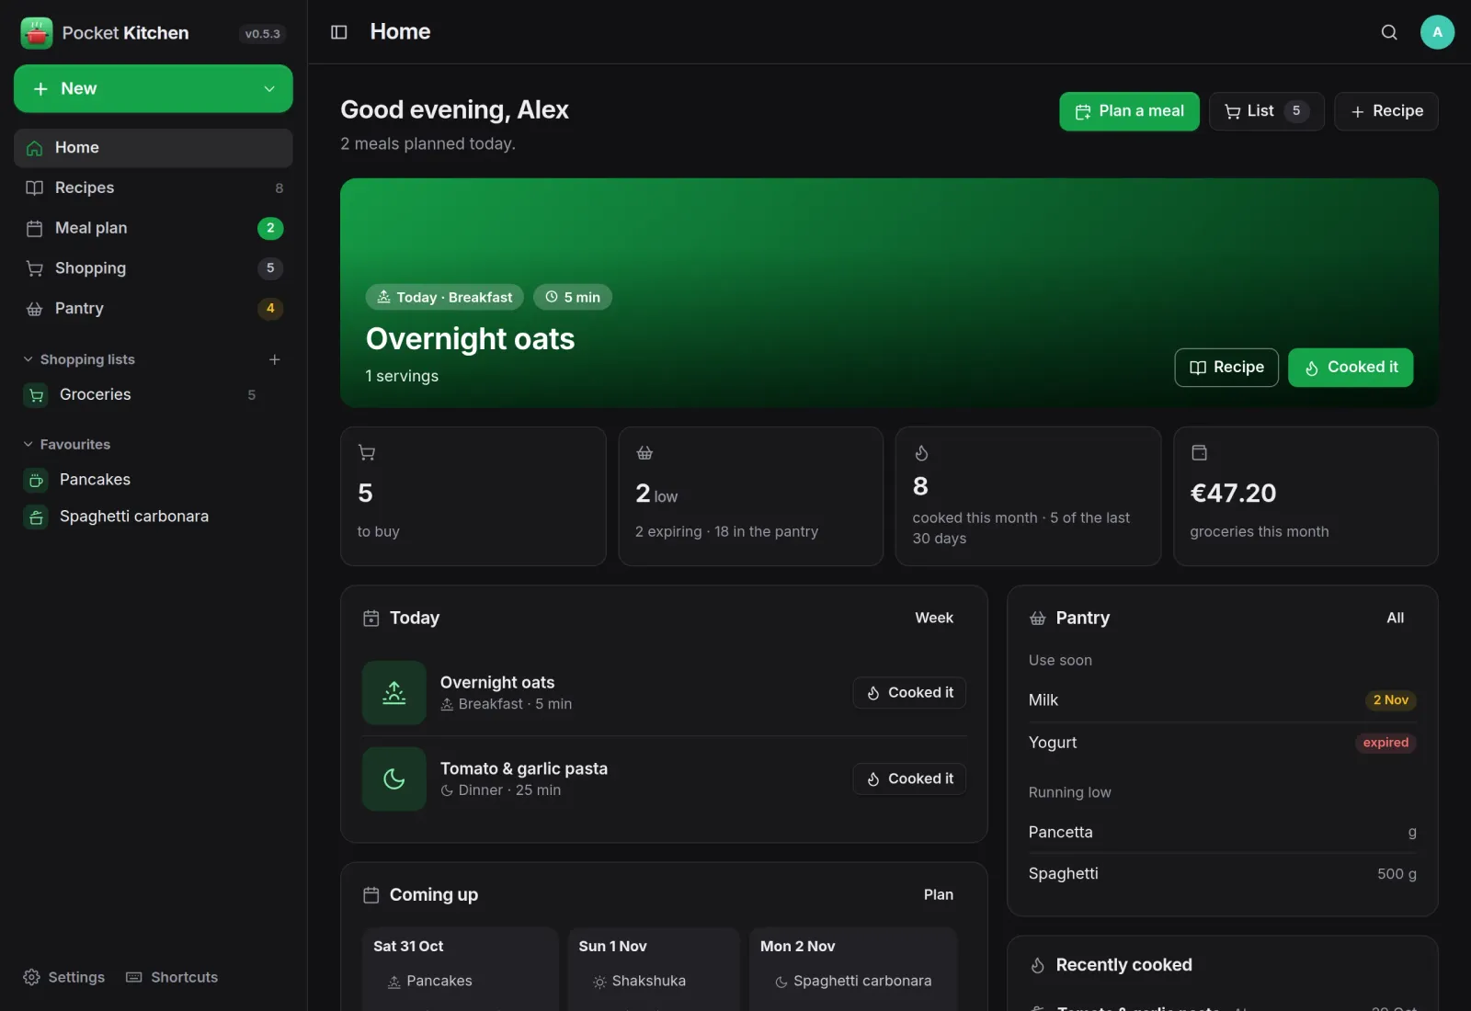The width and height of the screenshot is (1471, 1011).
Task: Click Cooked it for Tomato & garlic pasta
Action: point(909,779)
